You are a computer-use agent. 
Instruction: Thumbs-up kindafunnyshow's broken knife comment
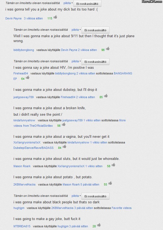click(64, 124)
